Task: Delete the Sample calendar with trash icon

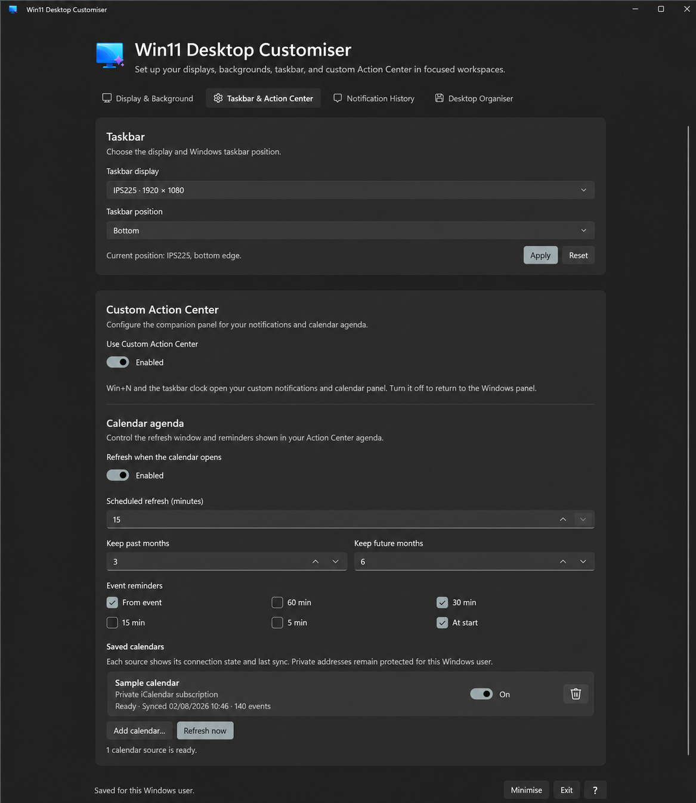Action: point(576,694)
